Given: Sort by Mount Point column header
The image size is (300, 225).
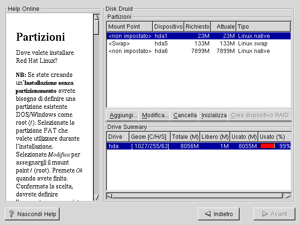Looking at the screenshot, I should 130,27.
